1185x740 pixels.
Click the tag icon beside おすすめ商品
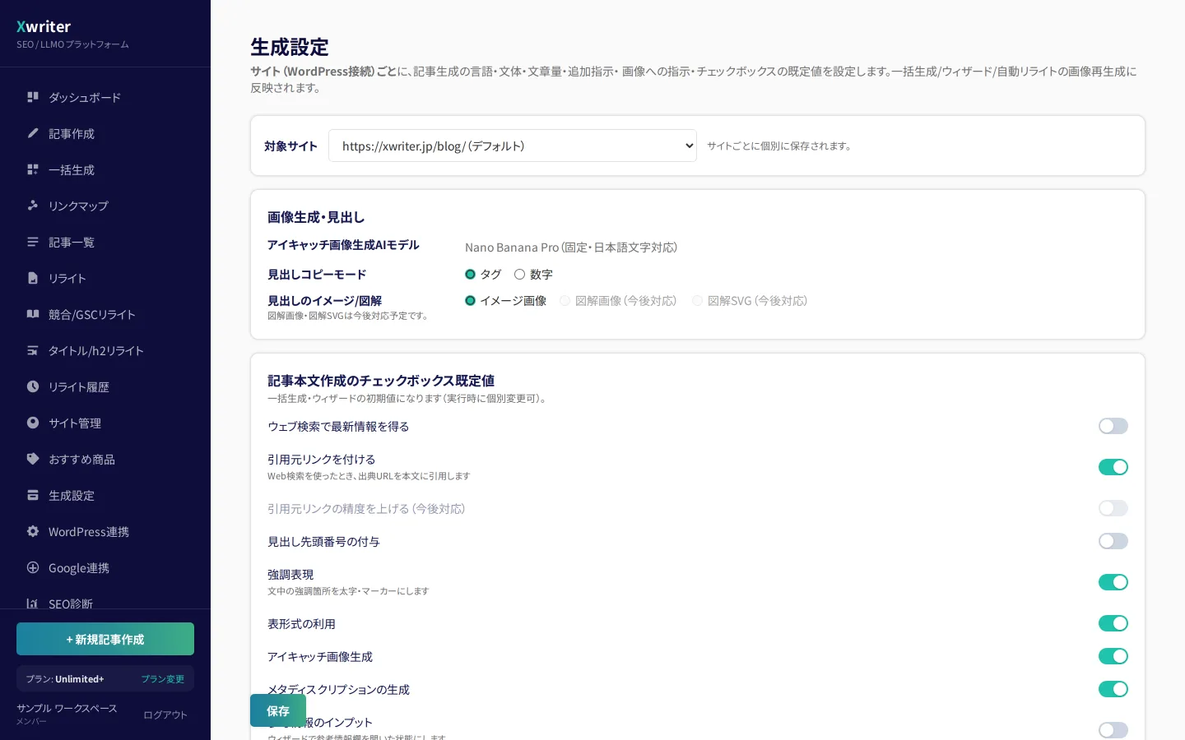(33, 459)
